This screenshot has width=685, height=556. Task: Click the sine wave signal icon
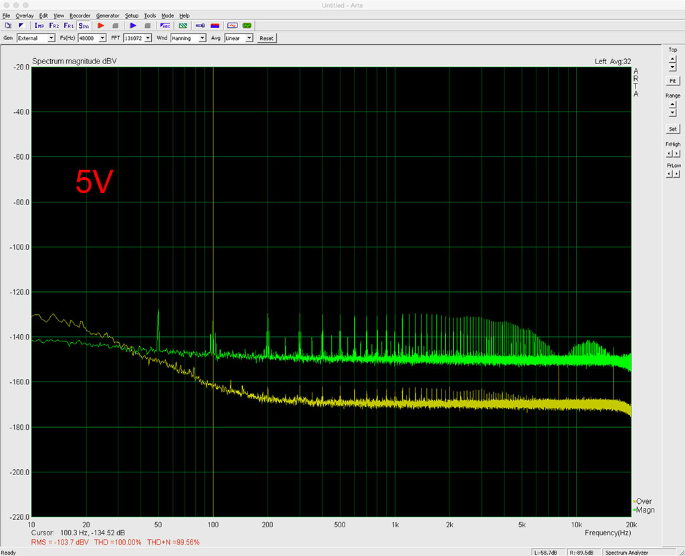pos(232,26)
